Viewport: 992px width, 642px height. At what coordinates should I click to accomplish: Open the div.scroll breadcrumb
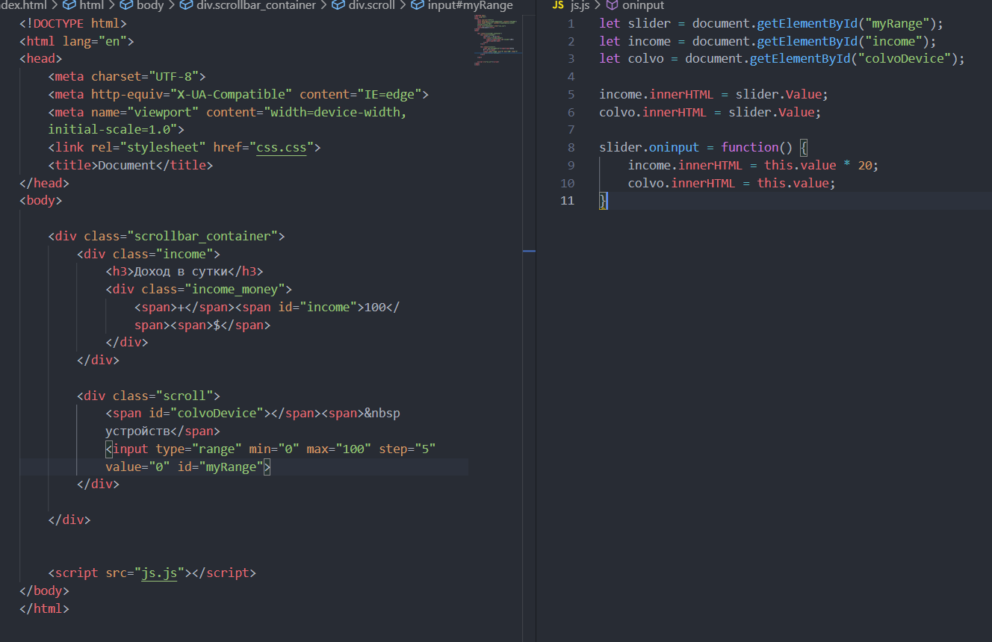tap(364, 5)
